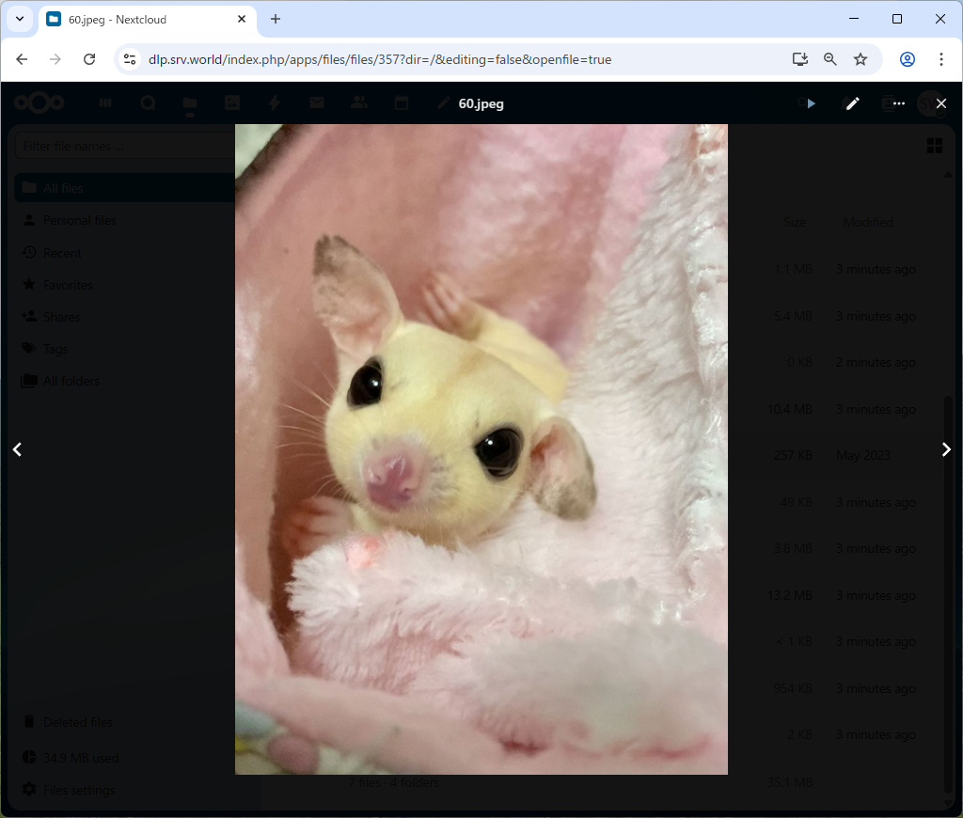Select the 60.jpeg - Nextcloud tab
963x818 pixels.
pyautogui.click(x=141, y=19)
